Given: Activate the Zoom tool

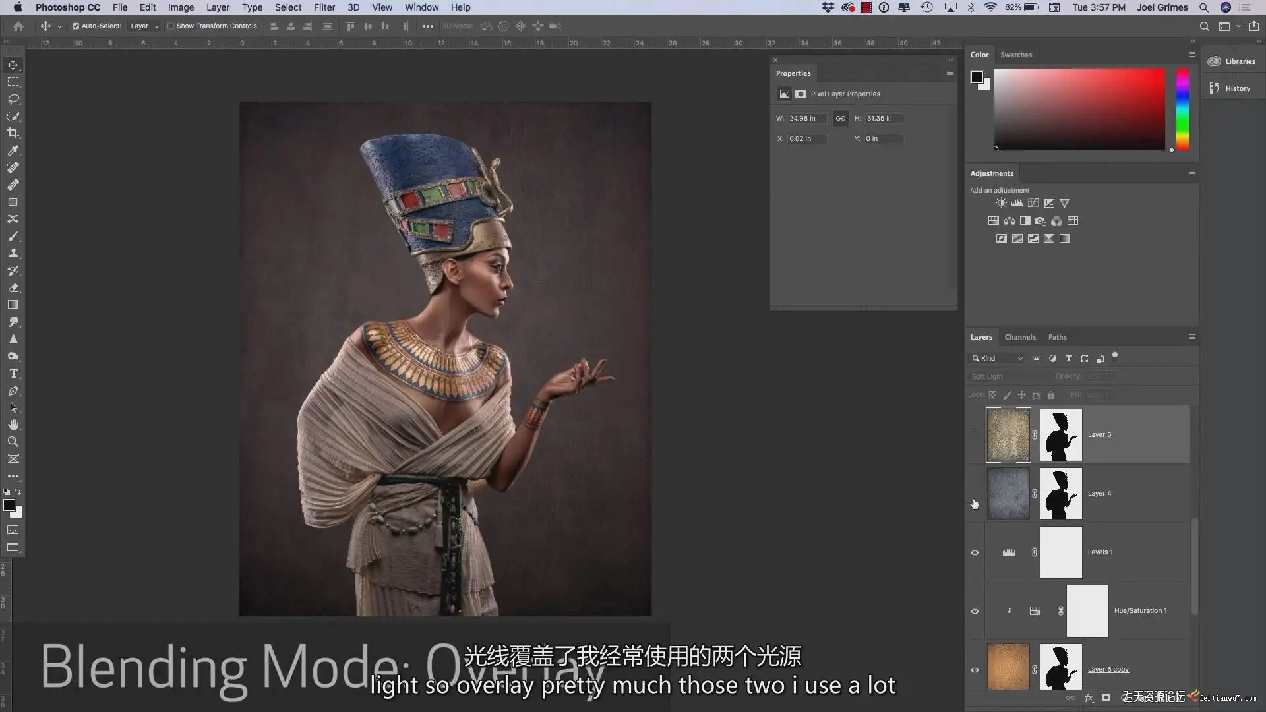Looking at the screenshot, I should click(x=13, y=442).
